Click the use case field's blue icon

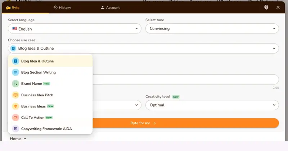[x=13, y=49]
